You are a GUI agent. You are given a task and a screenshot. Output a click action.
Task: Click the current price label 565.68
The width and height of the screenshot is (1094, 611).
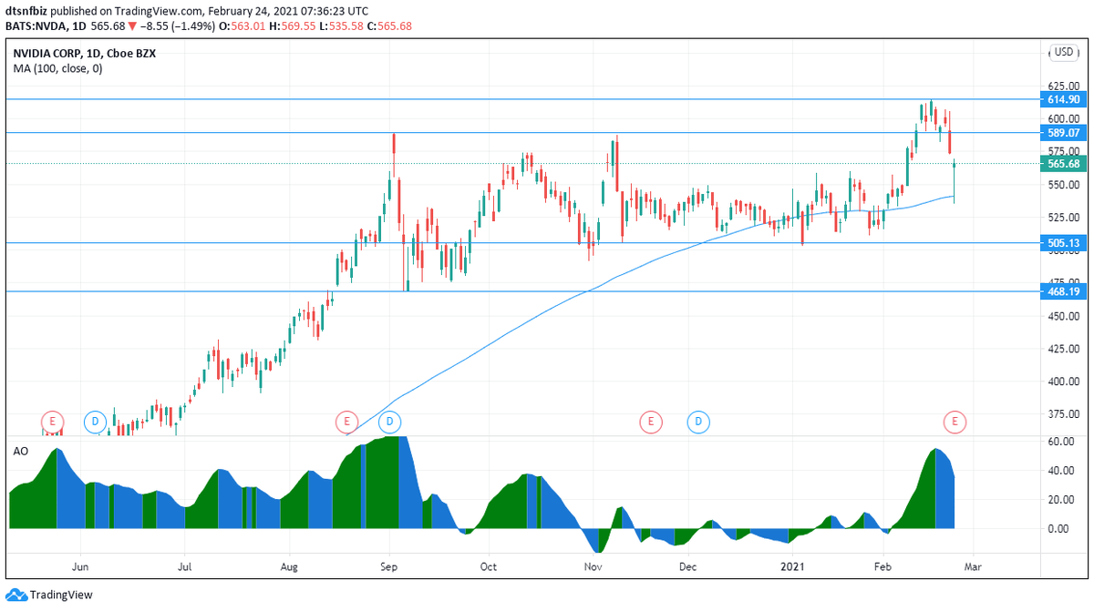tap(1063, 164)
